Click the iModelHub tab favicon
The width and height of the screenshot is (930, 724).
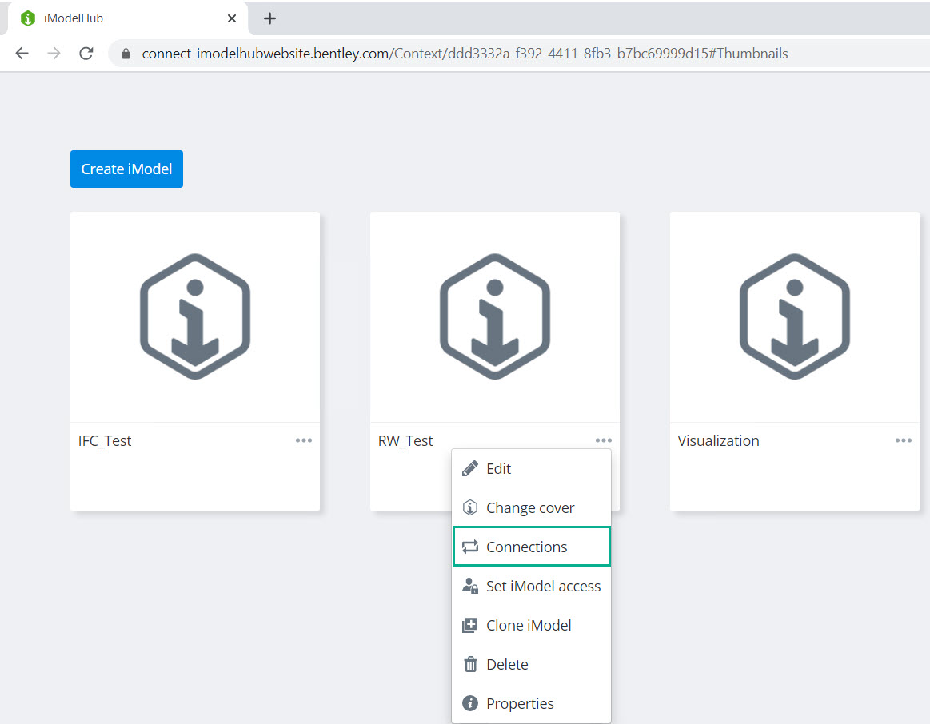28,18
